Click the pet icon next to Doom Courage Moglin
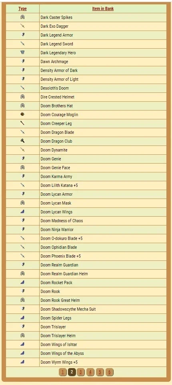 (22, 115)
